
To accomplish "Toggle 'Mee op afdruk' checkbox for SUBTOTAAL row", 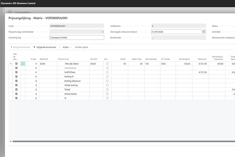I will (16, 72).
